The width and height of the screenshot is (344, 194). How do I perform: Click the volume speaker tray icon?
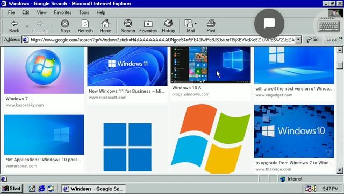click(314, 189)
